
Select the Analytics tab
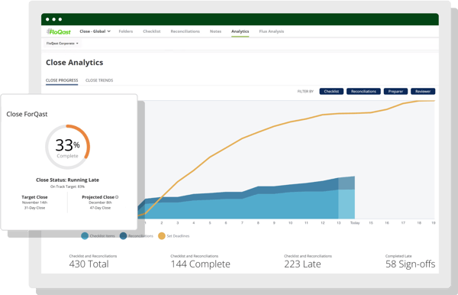(x=240, y=31)
